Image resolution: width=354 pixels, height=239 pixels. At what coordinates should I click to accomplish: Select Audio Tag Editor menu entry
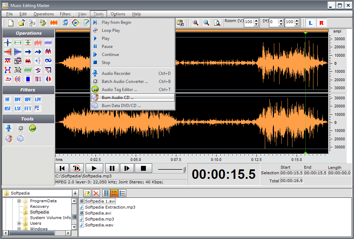(x=133, y=90)
